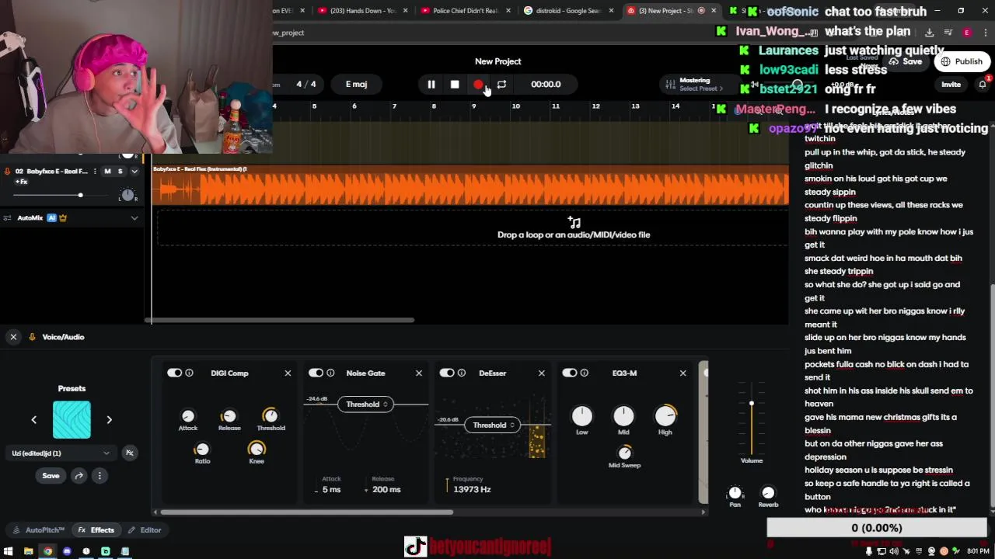The height and width of the screenshot is (559, 995).
Task: Open the preset more-options menu
Action: tap(99, 475)
